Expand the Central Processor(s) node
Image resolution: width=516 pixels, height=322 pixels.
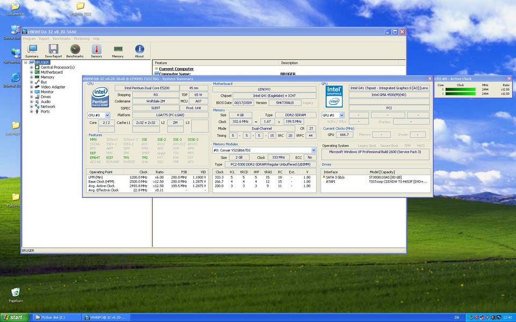pos(32,68)
